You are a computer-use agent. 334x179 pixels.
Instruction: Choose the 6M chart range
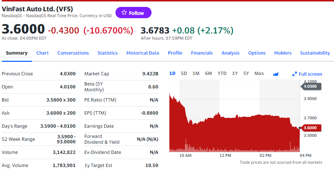coord(208,73)
